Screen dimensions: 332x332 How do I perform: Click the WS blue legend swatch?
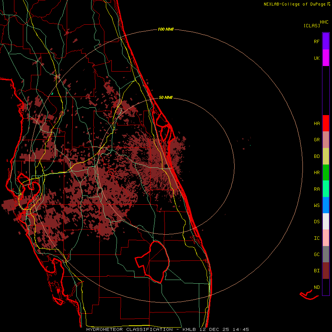(x=326, y=205)
